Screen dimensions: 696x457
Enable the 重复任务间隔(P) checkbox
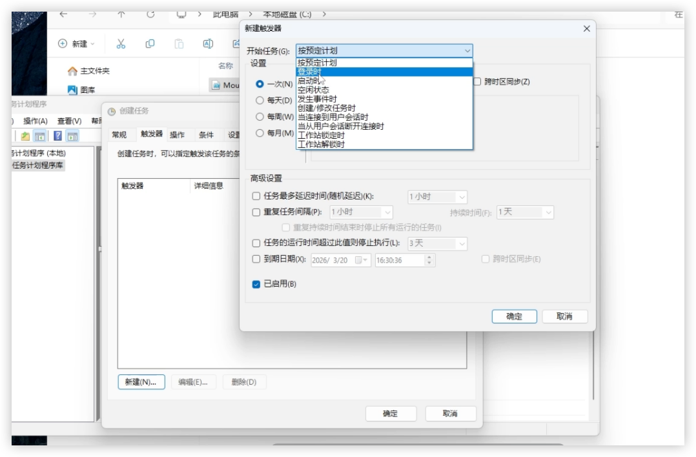(x=256, y=212)
